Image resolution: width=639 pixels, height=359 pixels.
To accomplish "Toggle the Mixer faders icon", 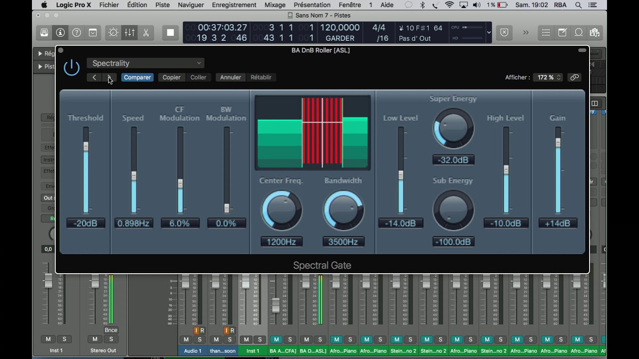I will click(x=129, y=32).
